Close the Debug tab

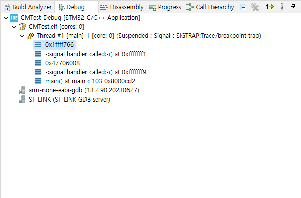point(92,7)
